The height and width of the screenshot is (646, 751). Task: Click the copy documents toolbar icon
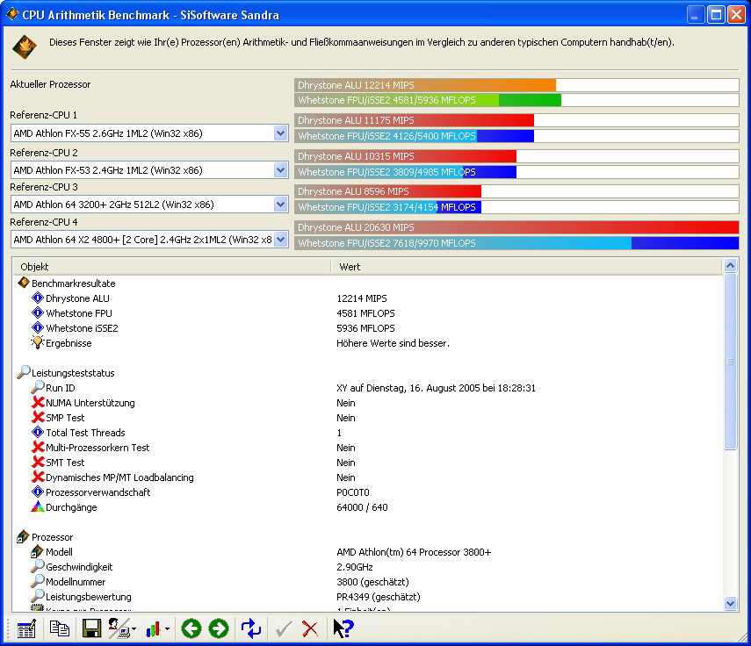(60, 628)
